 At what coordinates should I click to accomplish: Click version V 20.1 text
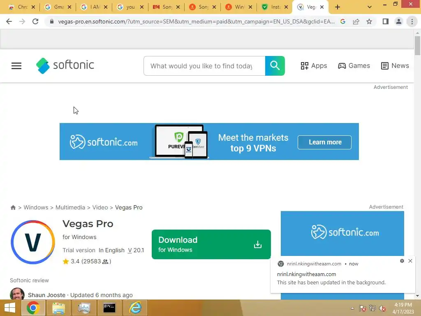point(136,250)
